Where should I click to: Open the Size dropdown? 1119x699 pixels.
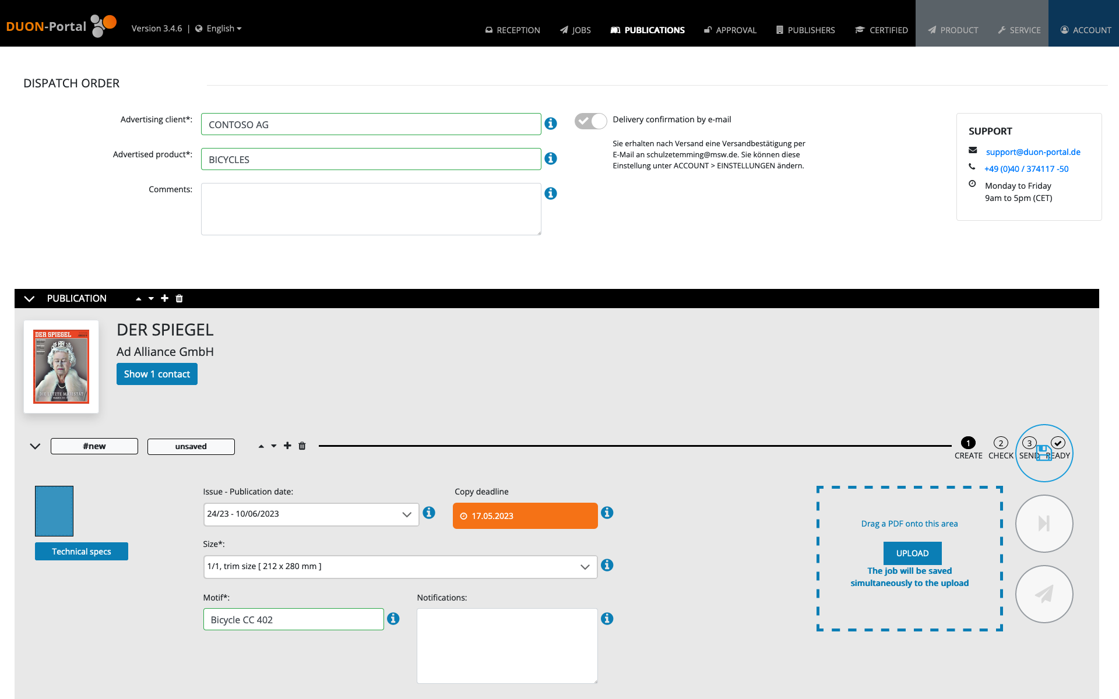(400, 567)
